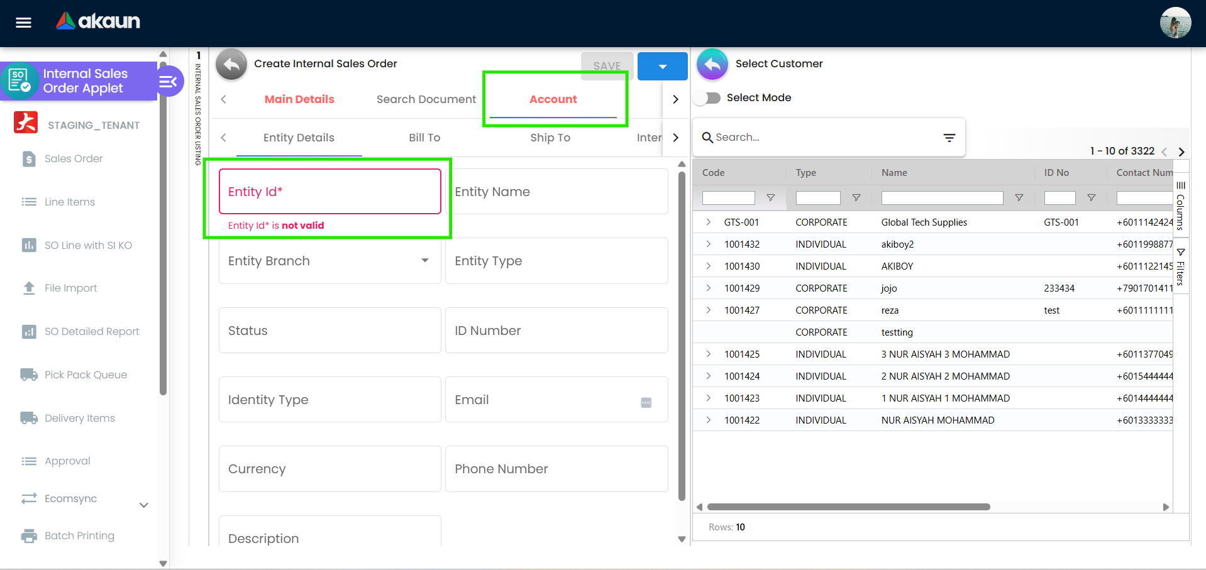Expand the Ecomsync sidebar submenu
The image size is (1206, 570).
coord(143,505)
